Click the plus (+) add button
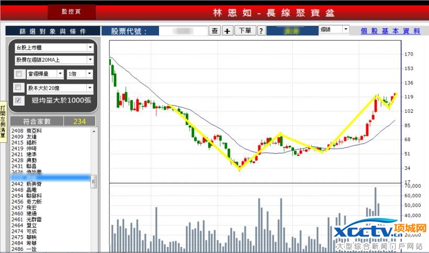Viewport: 429px width, 253px height. 228,31
